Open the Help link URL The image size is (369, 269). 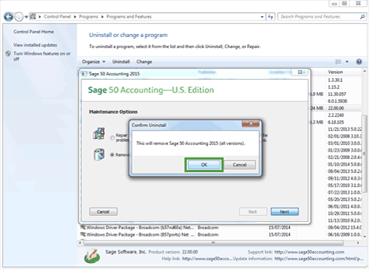pos(207,259)
